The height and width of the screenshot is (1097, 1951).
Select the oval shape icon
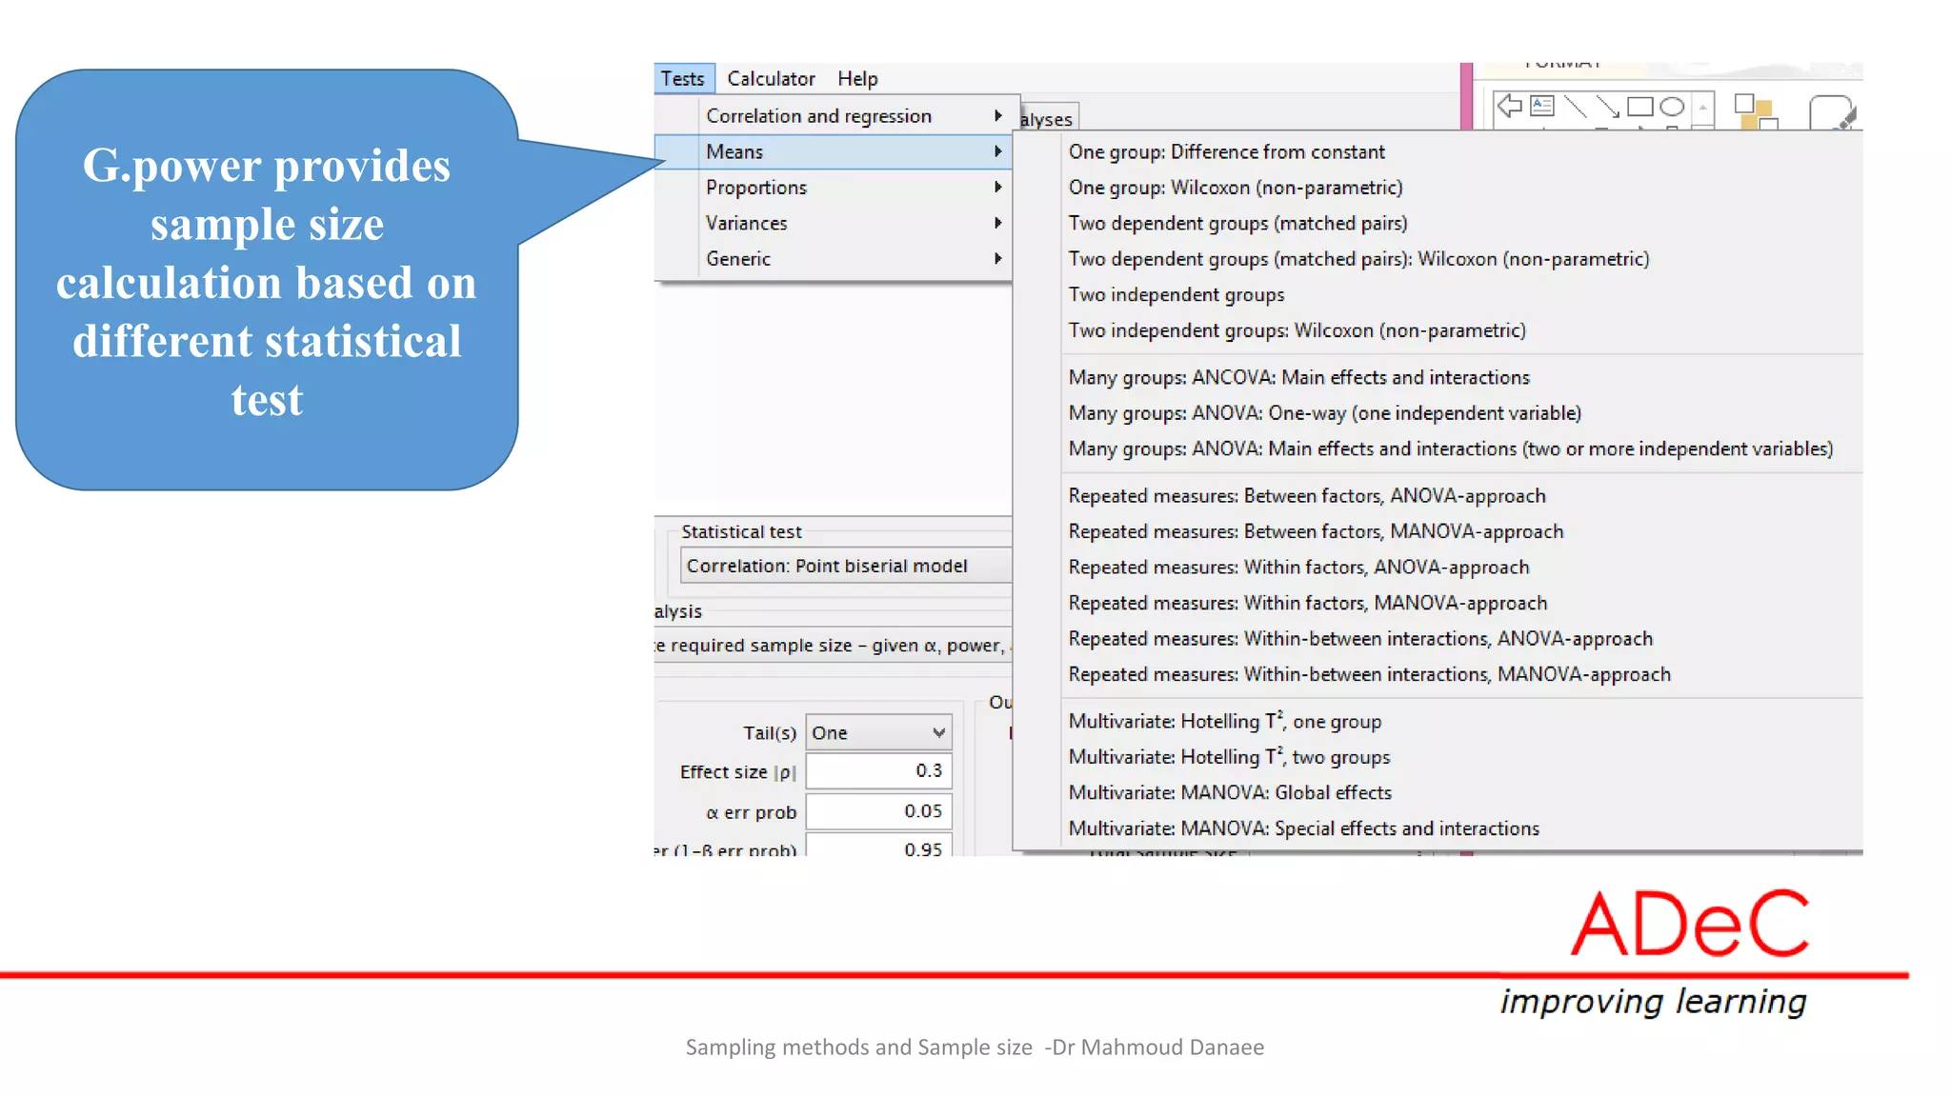click(x=1672, y=107)
